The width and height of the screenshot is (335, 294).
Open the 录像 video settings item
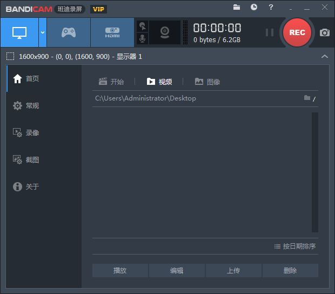tap(44, 133)
